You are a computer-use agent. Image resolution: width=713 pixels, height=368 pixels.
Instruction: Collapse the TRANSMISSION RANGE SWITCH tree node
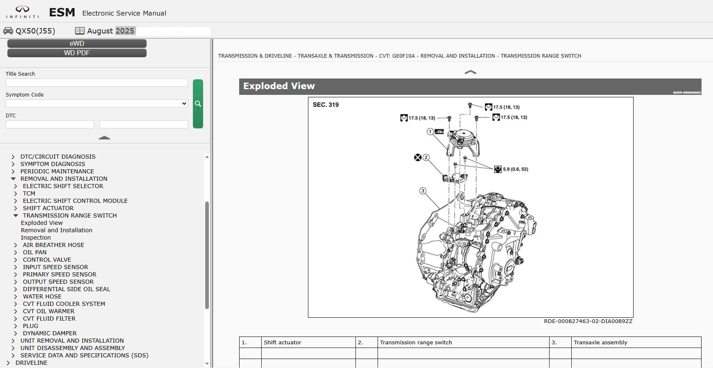(x=16, y=215)
